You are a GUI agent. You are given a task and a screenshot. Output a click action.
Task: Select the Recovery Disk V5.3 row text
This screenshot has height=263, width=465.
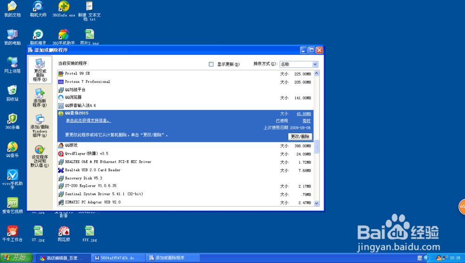tap(84, 178)
